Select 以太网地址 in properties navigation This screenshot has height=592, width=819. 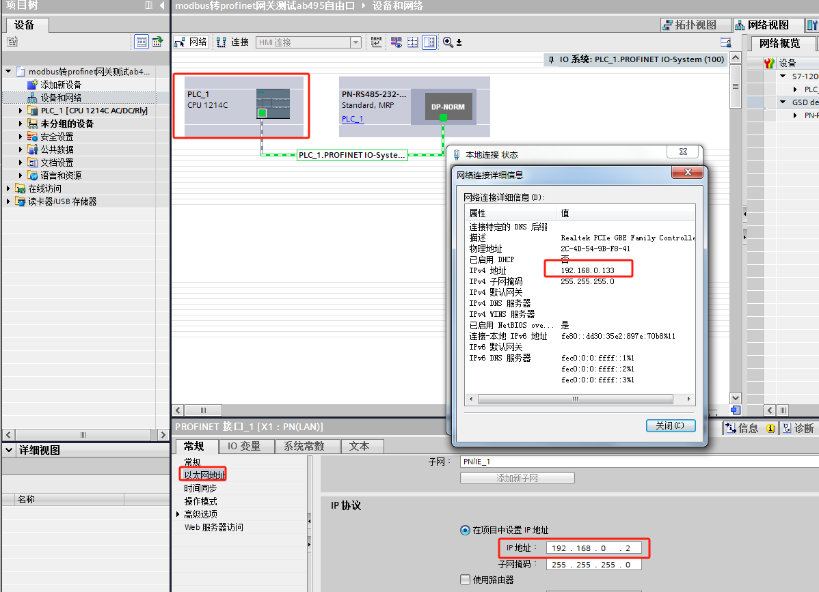click(204, 475)
